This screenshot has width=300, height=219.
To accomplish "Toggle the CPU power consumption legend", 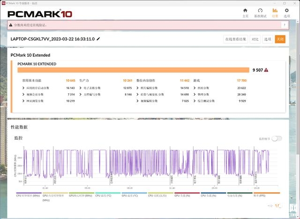I will coord(161,195).
